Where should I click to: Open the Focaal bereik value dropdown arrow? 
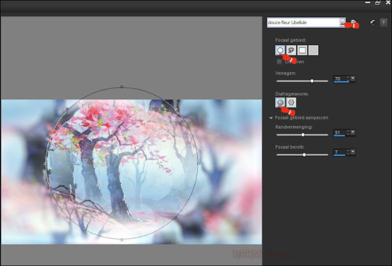(x=353, y=152)
